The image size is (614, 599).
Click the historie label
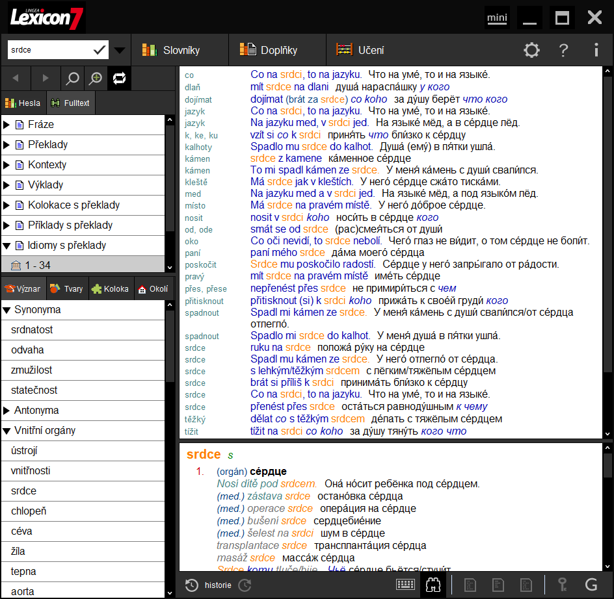pyautogui.click(x=218, y=585)
